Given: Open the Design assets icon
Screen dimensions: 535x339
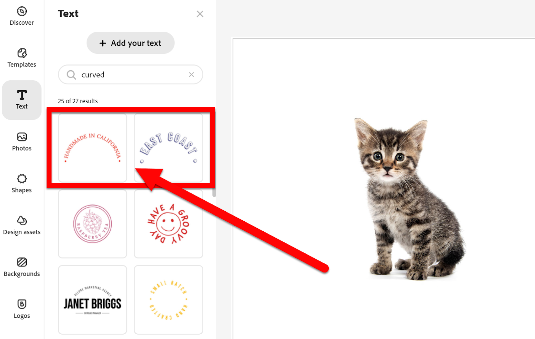Looking at the screenshot, I should click(22, 220).
